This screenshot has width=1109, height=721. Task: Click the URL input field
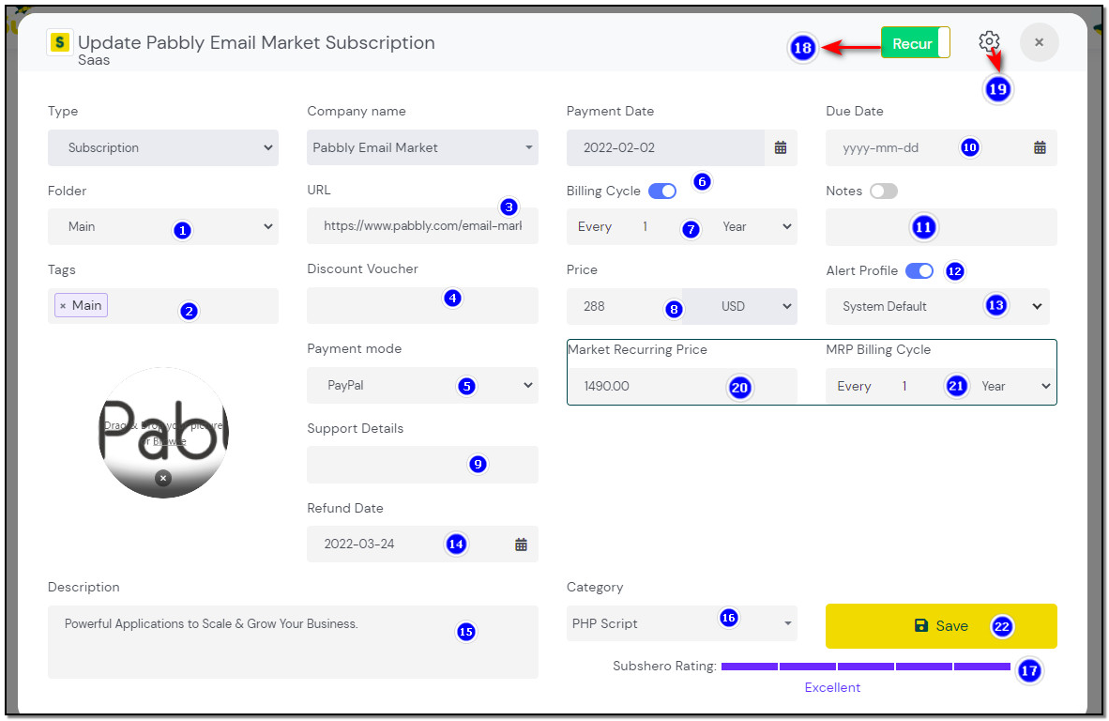click(422, 225)
